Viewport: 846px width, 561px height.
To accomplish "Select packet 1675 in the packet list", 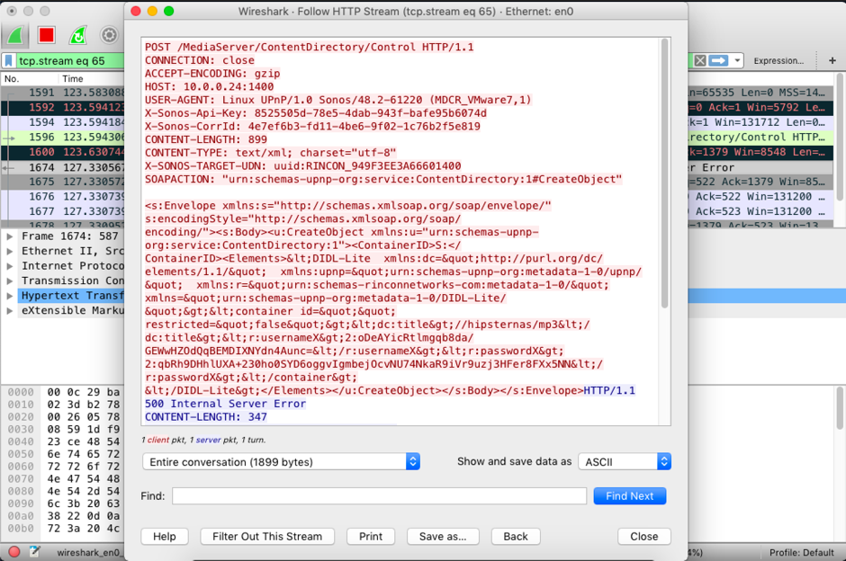I will (x=63, y=182).
